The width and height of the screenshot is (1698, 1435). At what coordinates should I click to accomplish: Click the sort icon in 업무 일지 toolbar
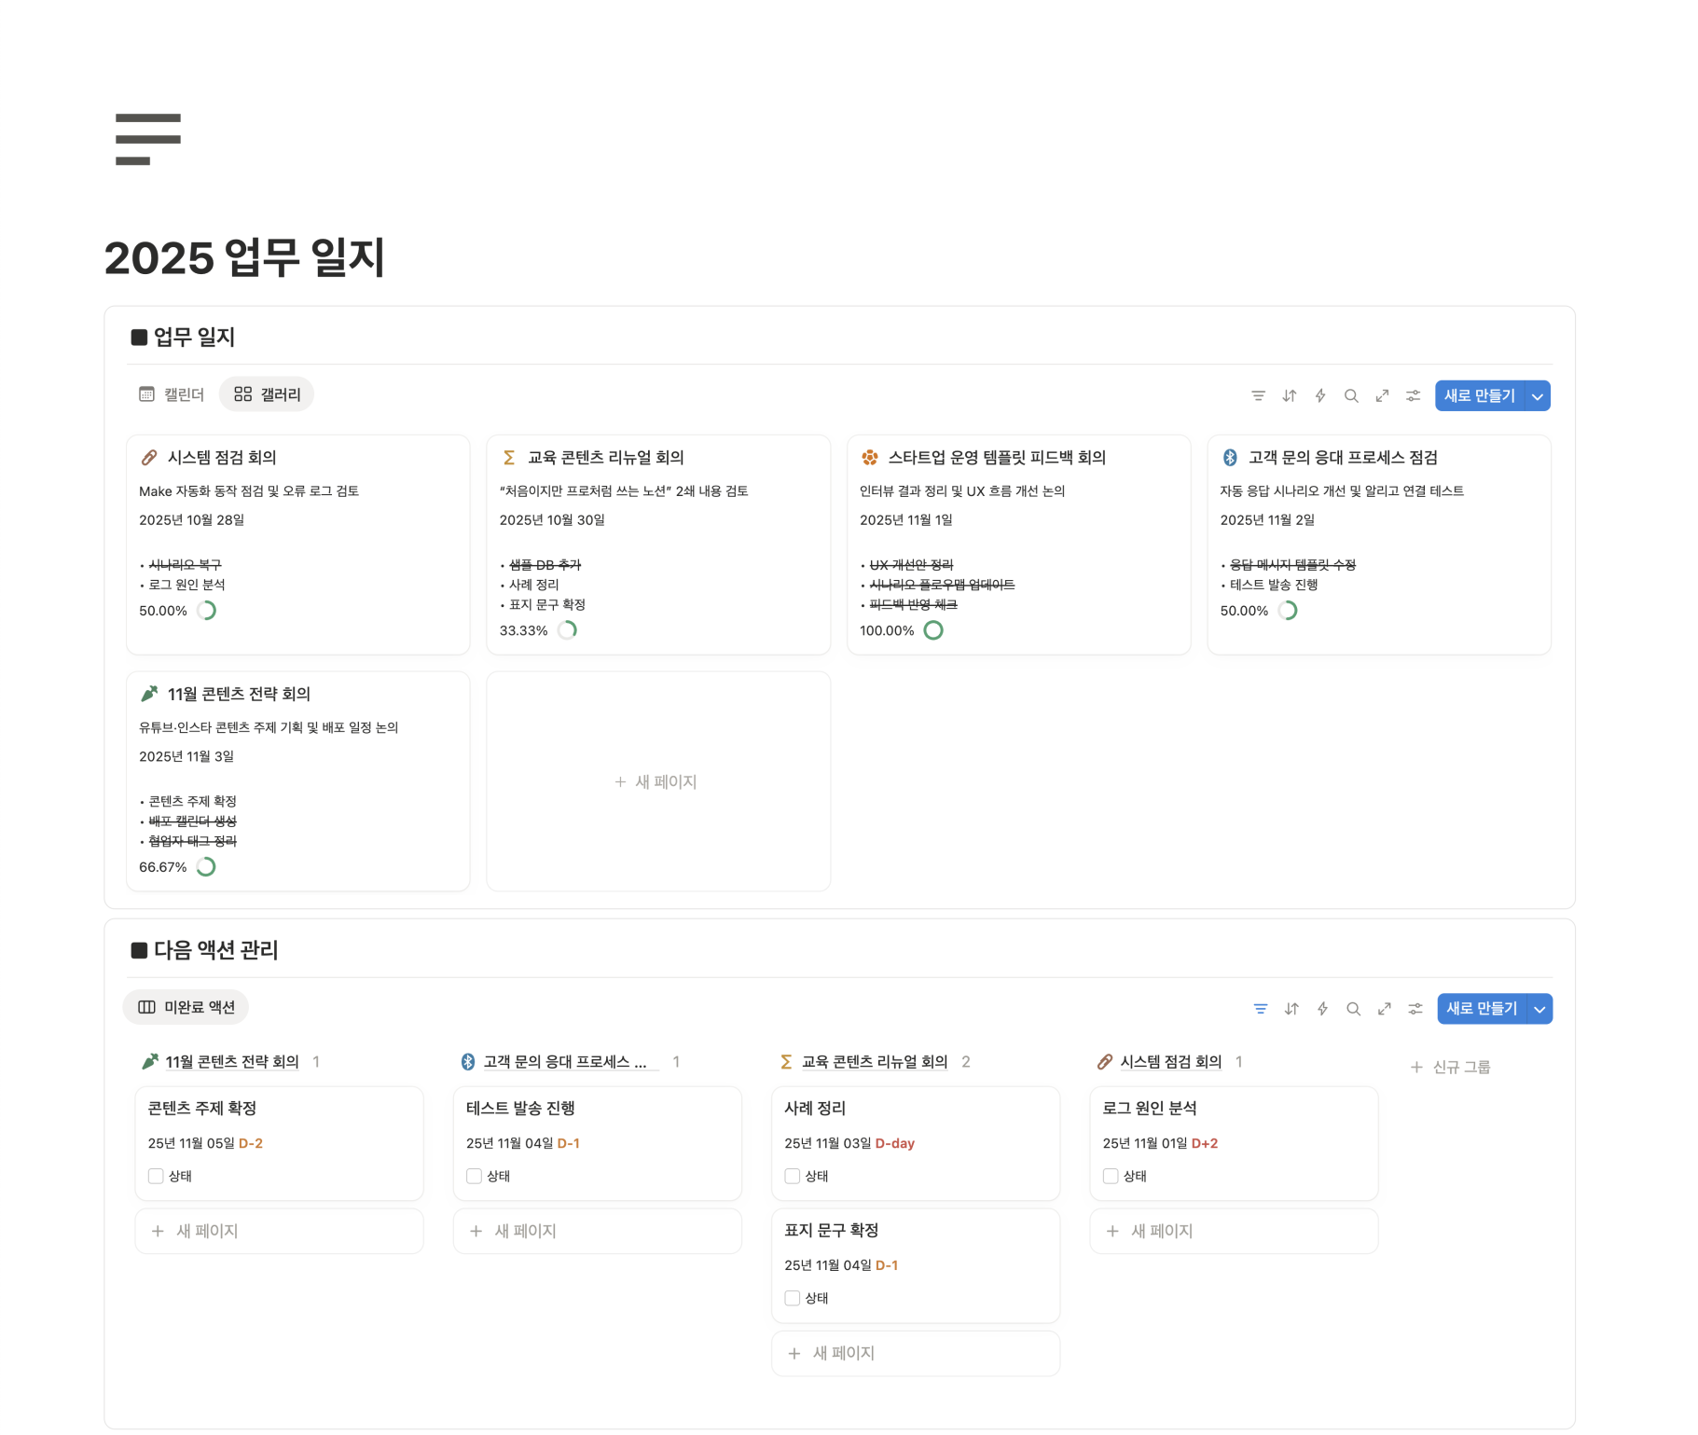pyautogui.click(x=1289, y=396)
